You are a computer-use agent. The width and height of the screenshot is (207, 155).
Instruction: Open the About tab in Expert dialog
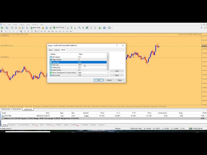(x=50, y=50)
